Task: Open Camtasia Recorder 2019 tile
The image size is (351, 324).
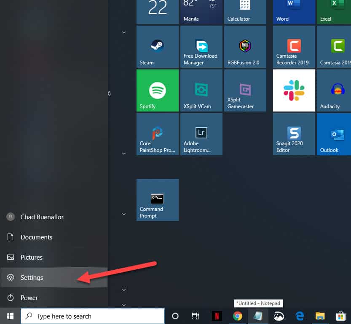Action: (x=294, y=47)
